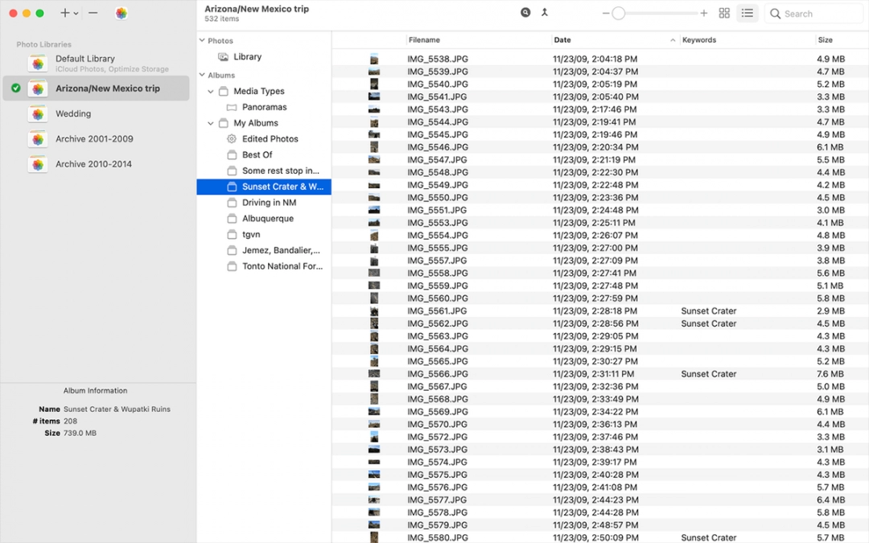Image resolution: width=869 pixels, height=543 pixels.
Task: Open the Albuquerque album
Action: (268, 219)
